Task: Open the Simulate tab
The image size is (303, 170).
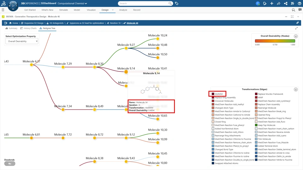Action: tap(63, 10)
